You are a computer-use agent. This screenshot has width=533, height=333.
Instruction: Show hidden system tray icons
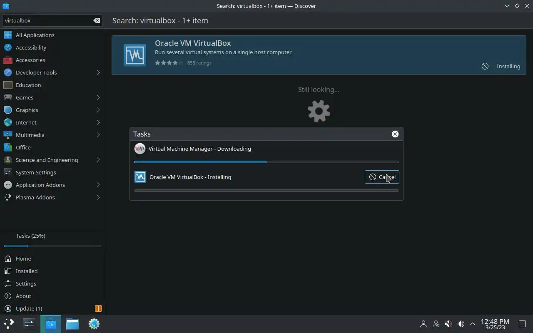coord(473,324)
